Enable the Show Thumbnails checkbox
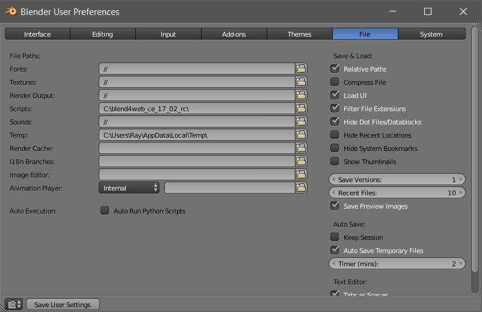 tap(335, 161)
